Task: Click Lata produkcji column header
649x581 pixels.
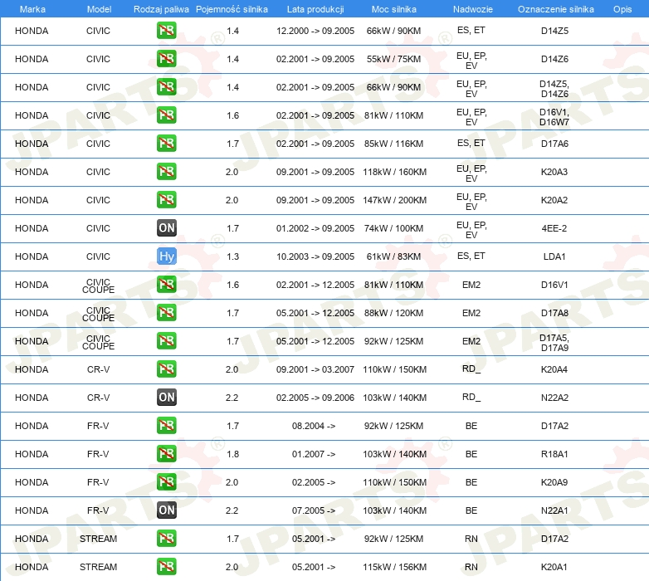Action: click(315, 9)
